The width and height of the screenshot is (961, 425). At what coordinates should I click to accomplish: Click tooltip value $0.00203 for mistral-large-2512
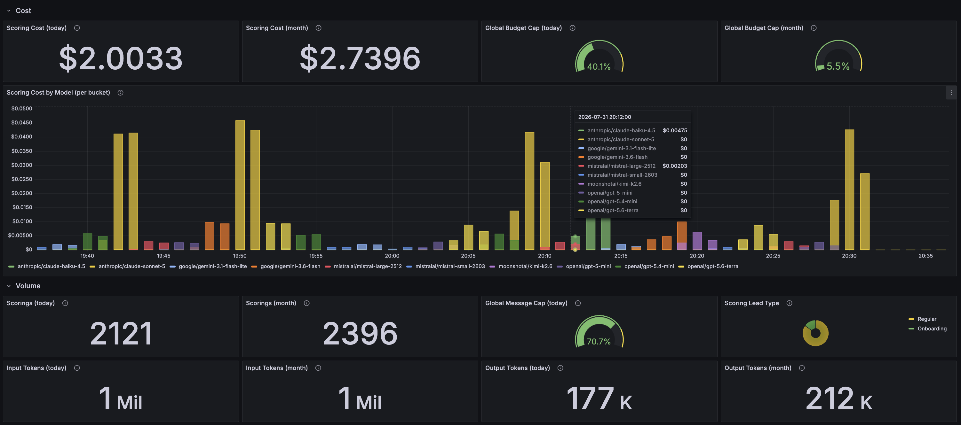(674, 166)
